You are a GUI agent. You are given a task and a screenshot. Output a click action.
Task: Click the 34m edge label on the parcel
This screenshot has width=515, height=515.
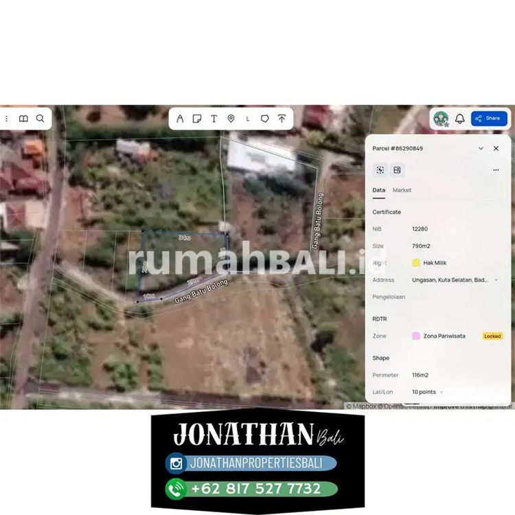tap(184, 238)
